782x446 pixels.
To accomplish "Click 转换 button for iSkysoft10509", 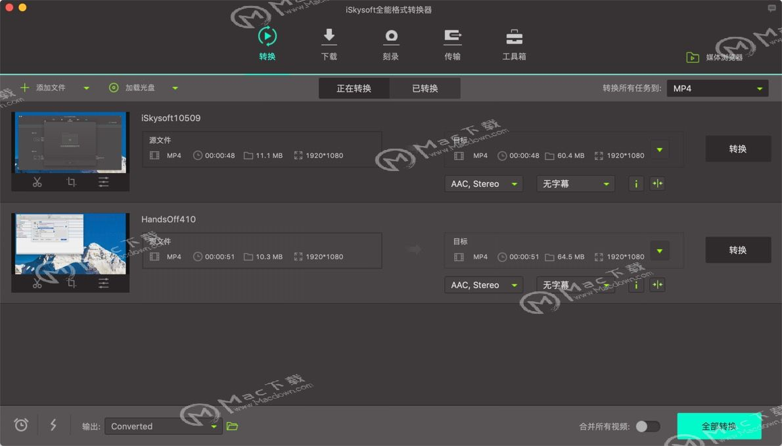I will click(x=737, y=149).
